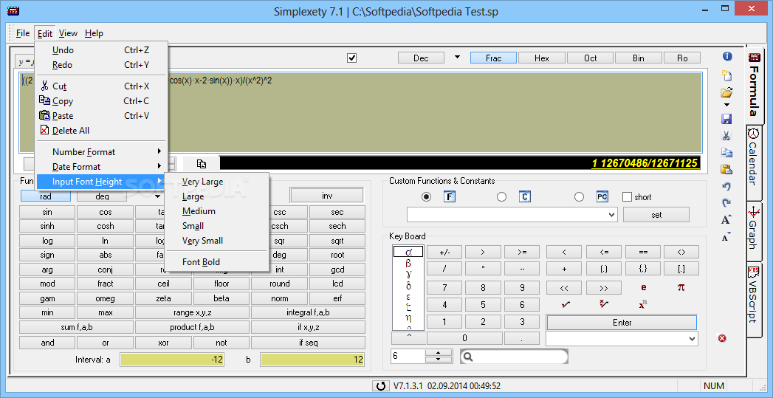
Task: Click interval a field showing -12
Action: [x=172, y=360]
